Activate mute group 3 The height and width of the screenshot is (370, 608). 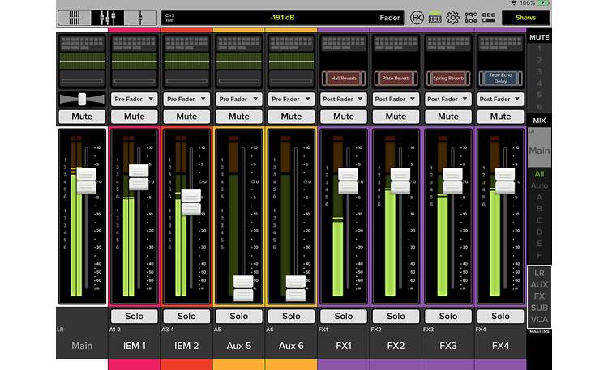[539, 72]
